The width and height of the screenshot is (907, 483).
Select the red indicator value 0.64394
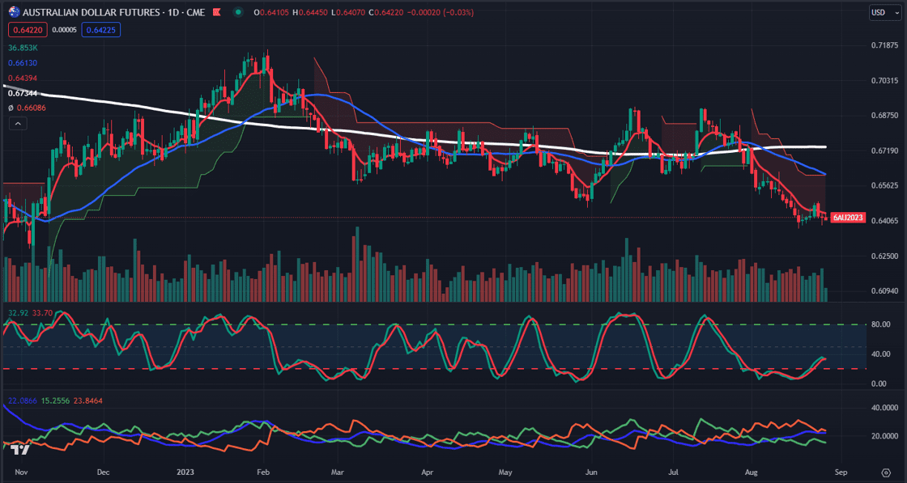click(x=23, y=78)
